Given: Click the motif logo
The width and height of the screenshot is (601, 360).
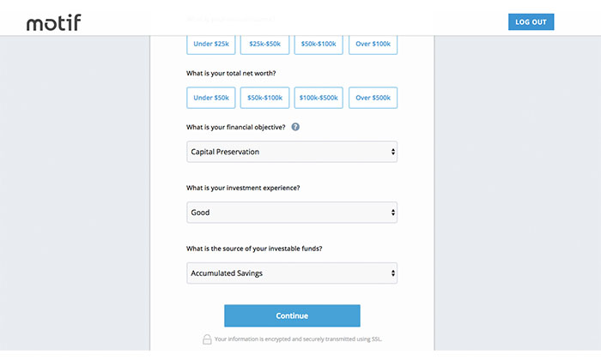Looking at the screenshot, I should (53, 22).
